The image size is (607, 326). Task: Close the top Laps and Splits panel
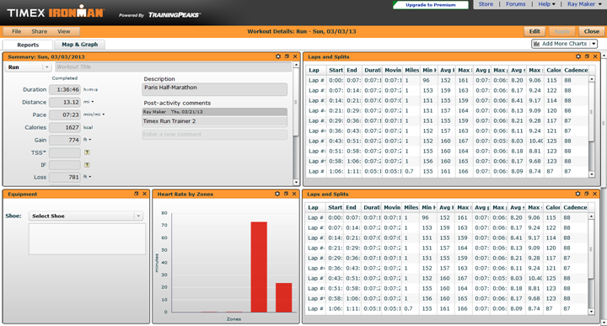[595, 56]
